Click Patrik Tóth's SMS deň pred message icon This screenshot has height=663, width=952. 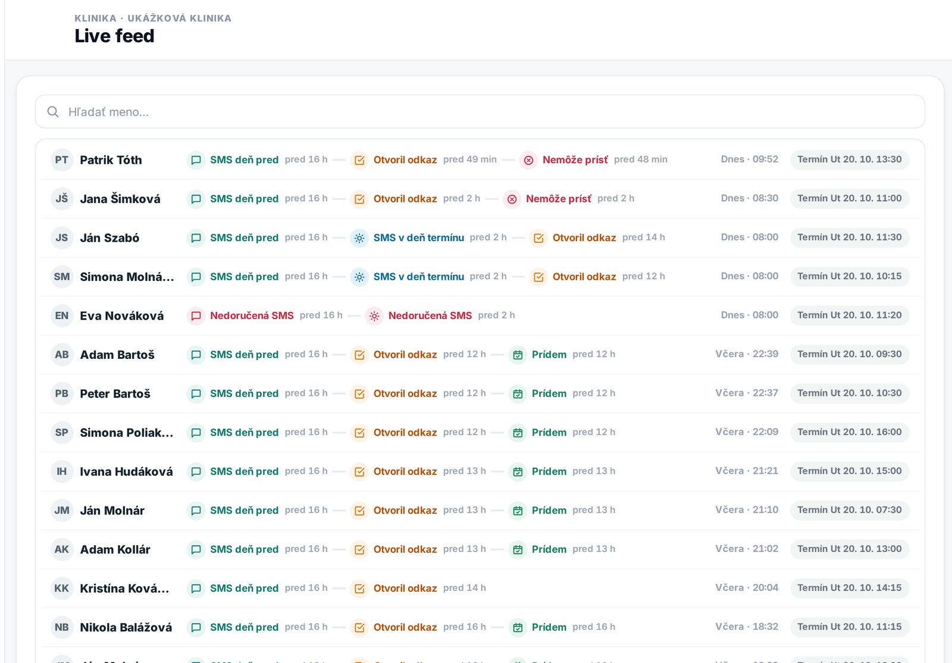(196, 160)
